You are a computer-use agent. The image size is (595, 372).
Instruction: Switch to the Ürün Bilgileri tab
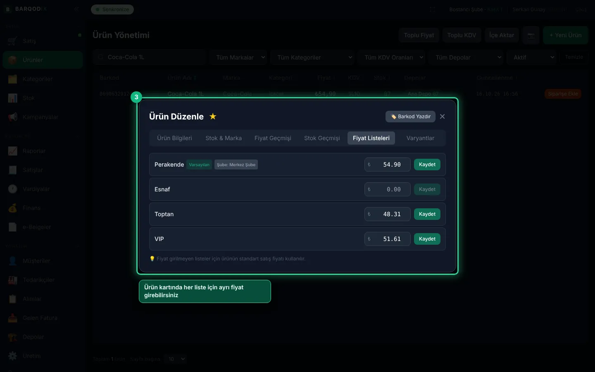pos(174,138)
